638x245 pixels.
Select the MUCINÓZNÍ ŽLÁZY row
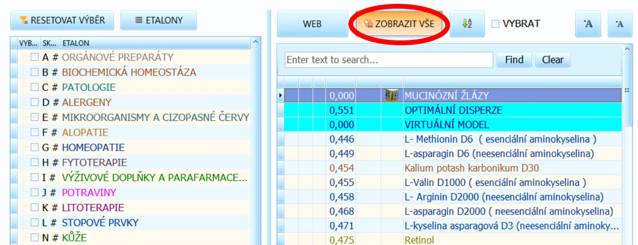coord(453,96)
